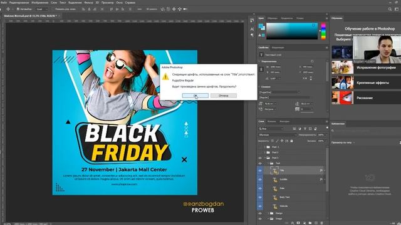Click the foreground color swatch
The image size is (401, 225).
pyautogui.click(x=261, y=26)
